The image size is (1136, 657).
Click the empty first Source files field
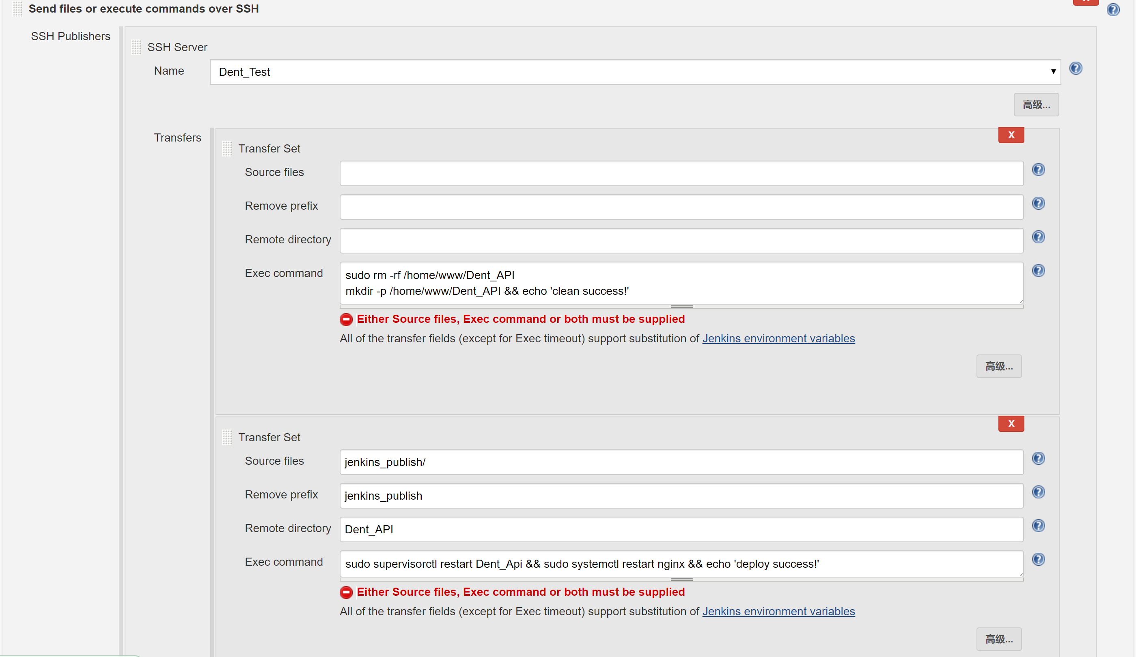pyautogui.click(x=681, y=173)
